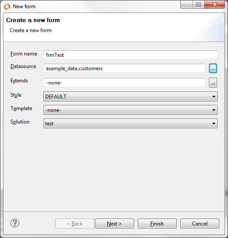Image resolution: width=228 pixels, height=238 pixels.
Task: Open the Extends browse ellipsis button
Action: click(213, 82)
